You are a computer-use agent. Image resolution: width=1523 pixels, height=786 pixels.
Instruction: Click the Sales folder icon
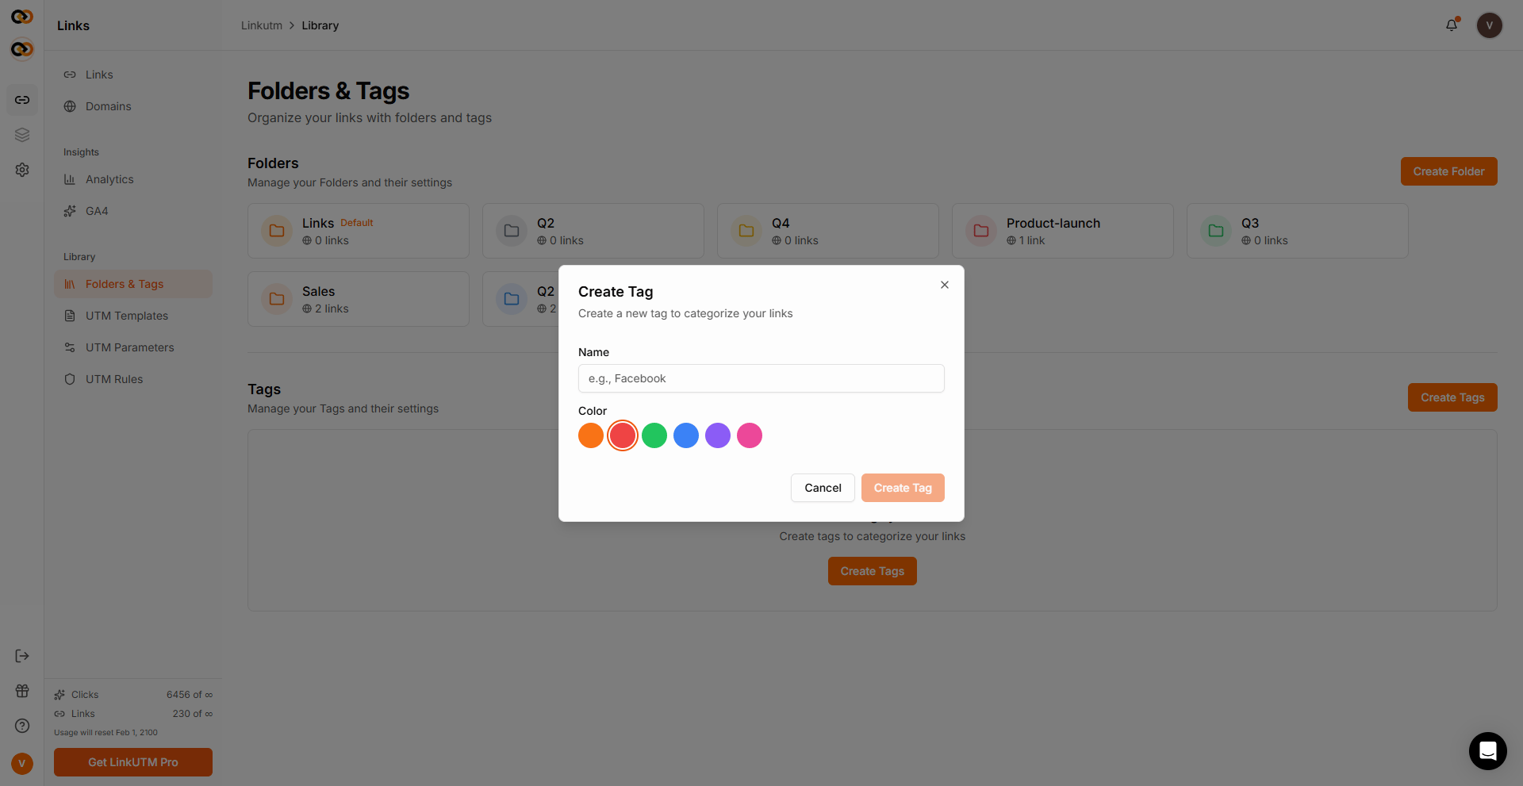coord(277,299)
